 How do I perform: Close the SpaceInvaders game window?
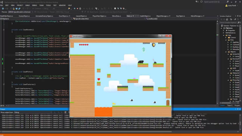(x=169, y=36)
